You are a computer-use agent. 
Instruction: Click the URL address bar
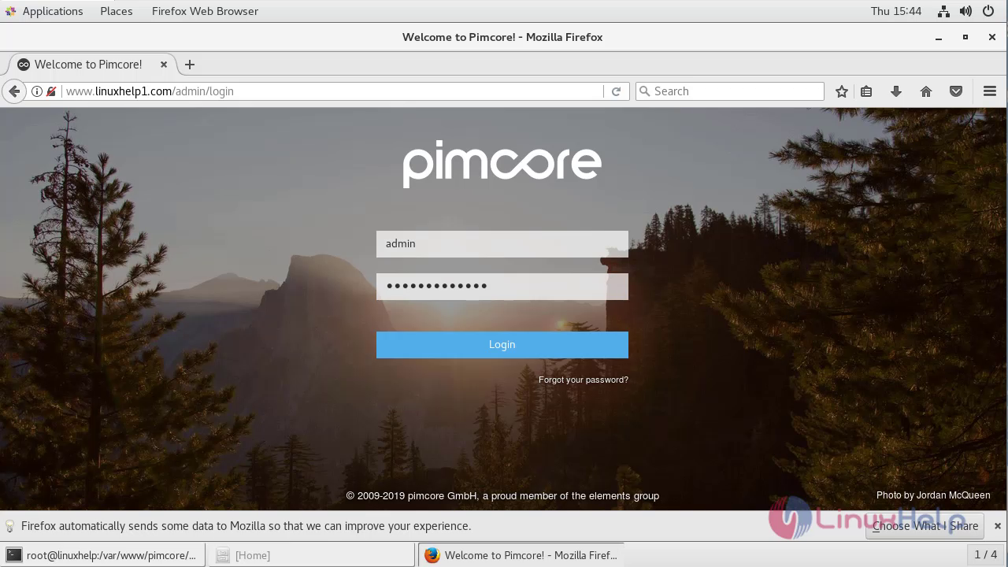pos(331,91)
